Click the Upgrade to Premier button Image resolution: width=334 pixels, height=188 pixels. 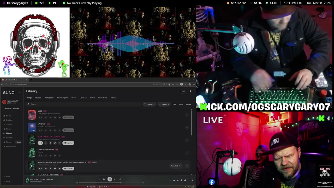tap(12, 108)
